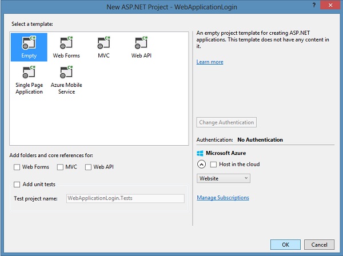Enable Web Forms folders and references
Viewport: 343px width, 256px height.
[x=17, y=167]
